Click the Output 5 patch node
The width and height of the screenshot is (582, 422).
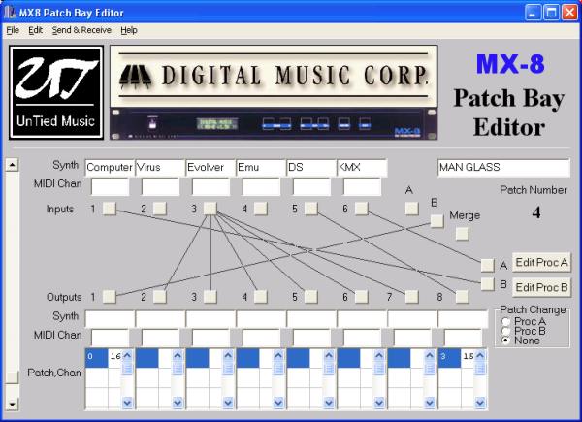311,297
